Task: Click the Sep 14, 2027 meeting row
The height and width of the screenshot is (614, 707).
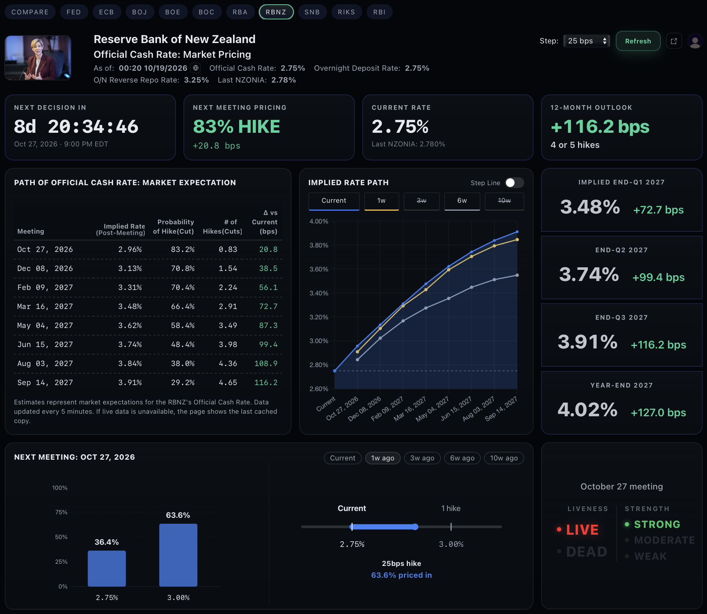Action: click(148, 383)
